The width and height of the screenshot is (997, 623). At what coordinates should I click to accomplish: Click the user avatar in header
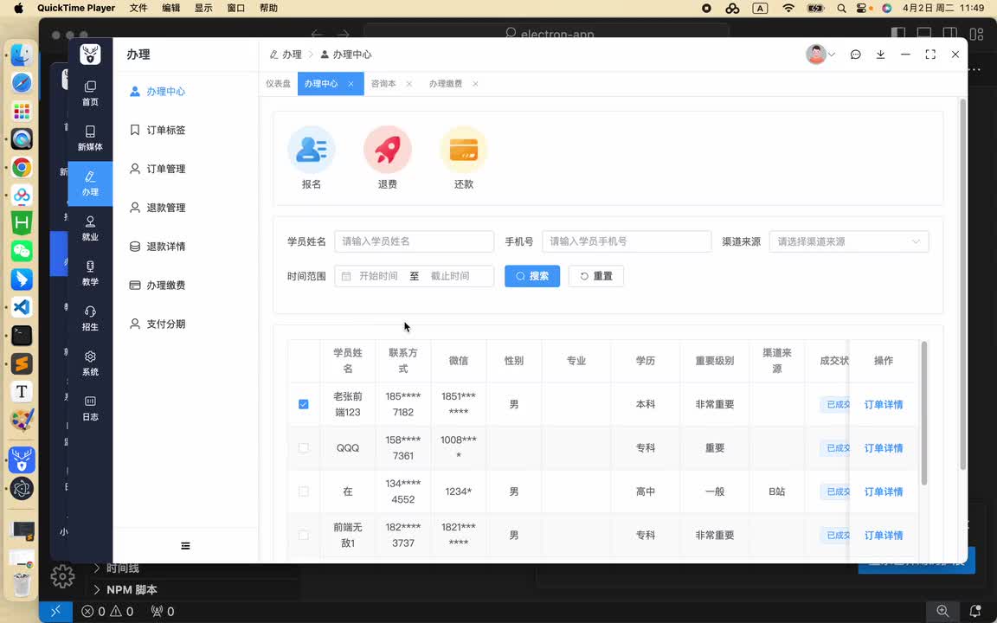(815, 55)
